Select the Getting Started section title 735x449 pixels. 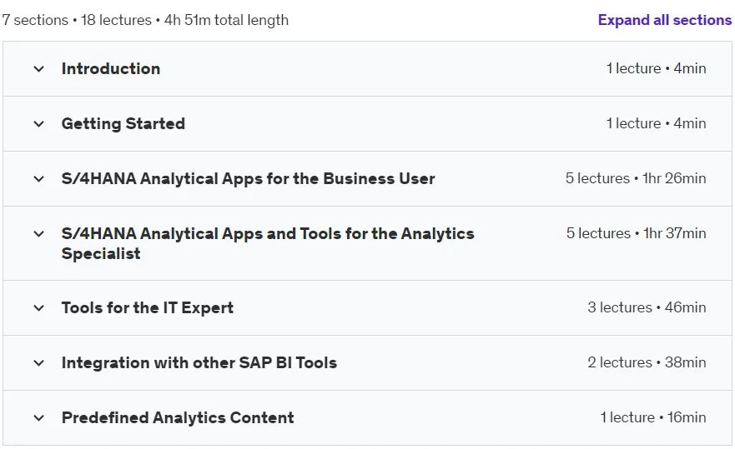click(x=123, y=123)
